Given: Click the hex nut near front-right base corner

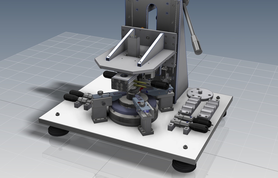Looking at the screenshot, I should 186,147.
